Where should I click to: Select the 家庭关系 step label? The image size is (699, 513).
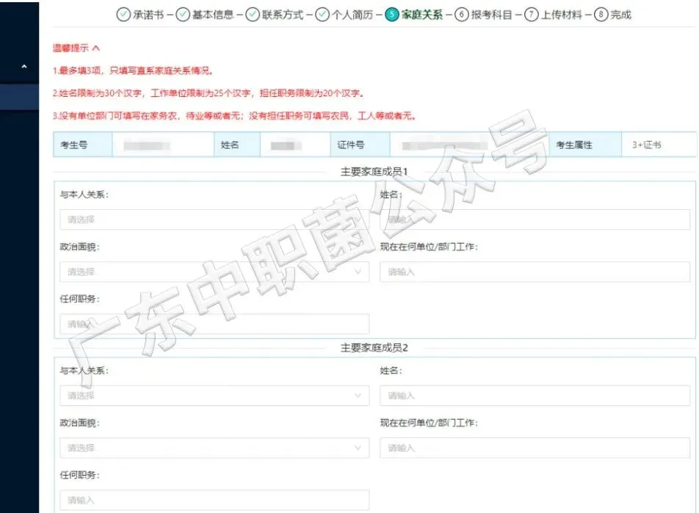coord(422,15)
